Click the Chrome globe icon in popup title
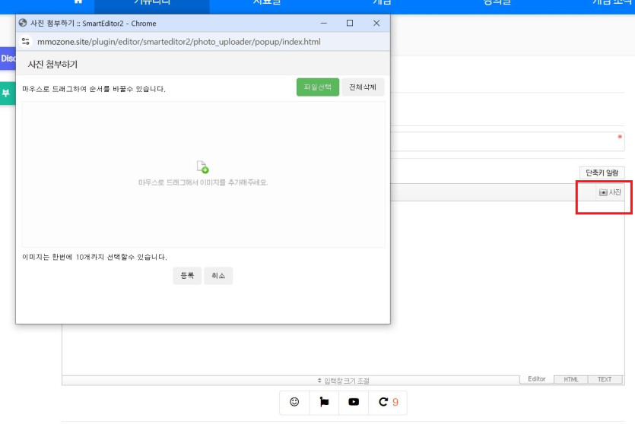This screenshot has height=424, width=635. (23, 24)
